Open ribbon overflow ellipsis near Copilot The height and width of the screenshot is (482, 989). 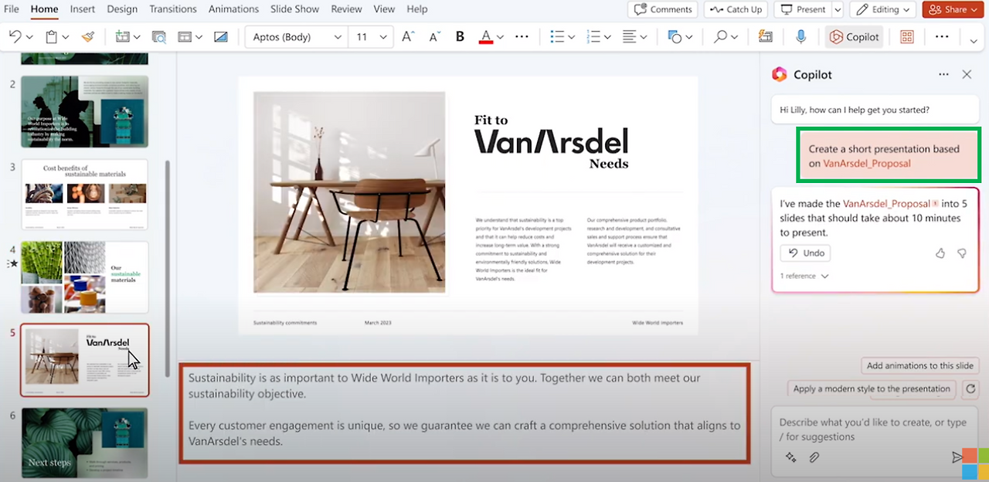942,36
